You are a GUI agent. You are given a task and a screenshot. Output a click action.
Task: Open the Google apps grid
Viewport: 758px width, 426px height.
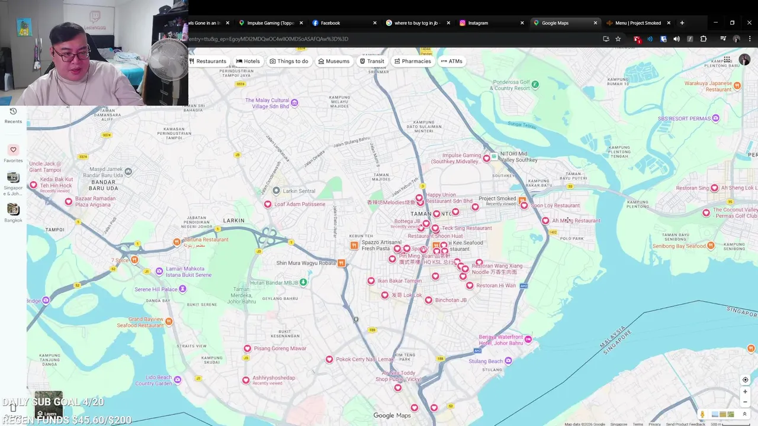727,60
